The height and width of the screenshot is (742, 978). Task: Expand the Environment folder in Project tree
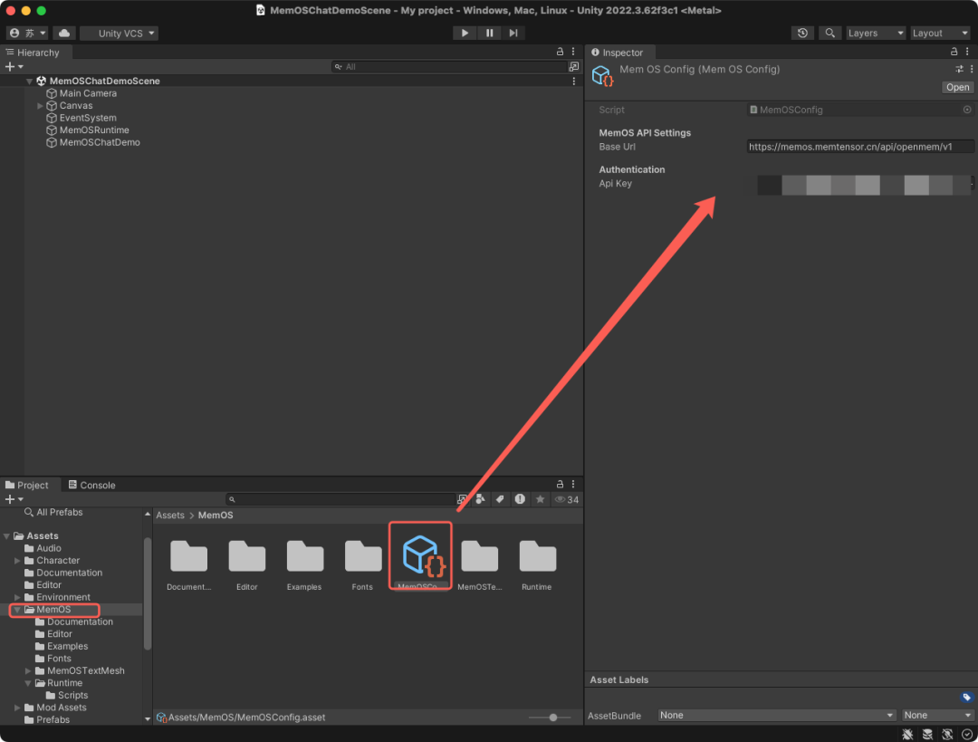[x=17, y=597]
